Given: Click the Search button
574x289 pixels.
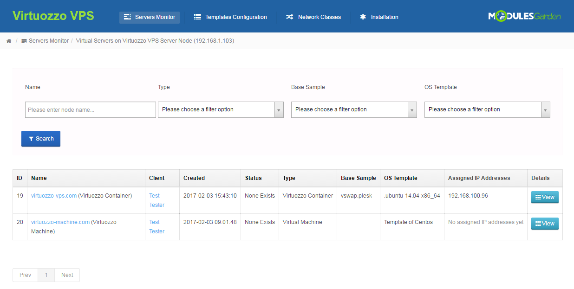Looking at the screenshot, I should pos(41,139).
